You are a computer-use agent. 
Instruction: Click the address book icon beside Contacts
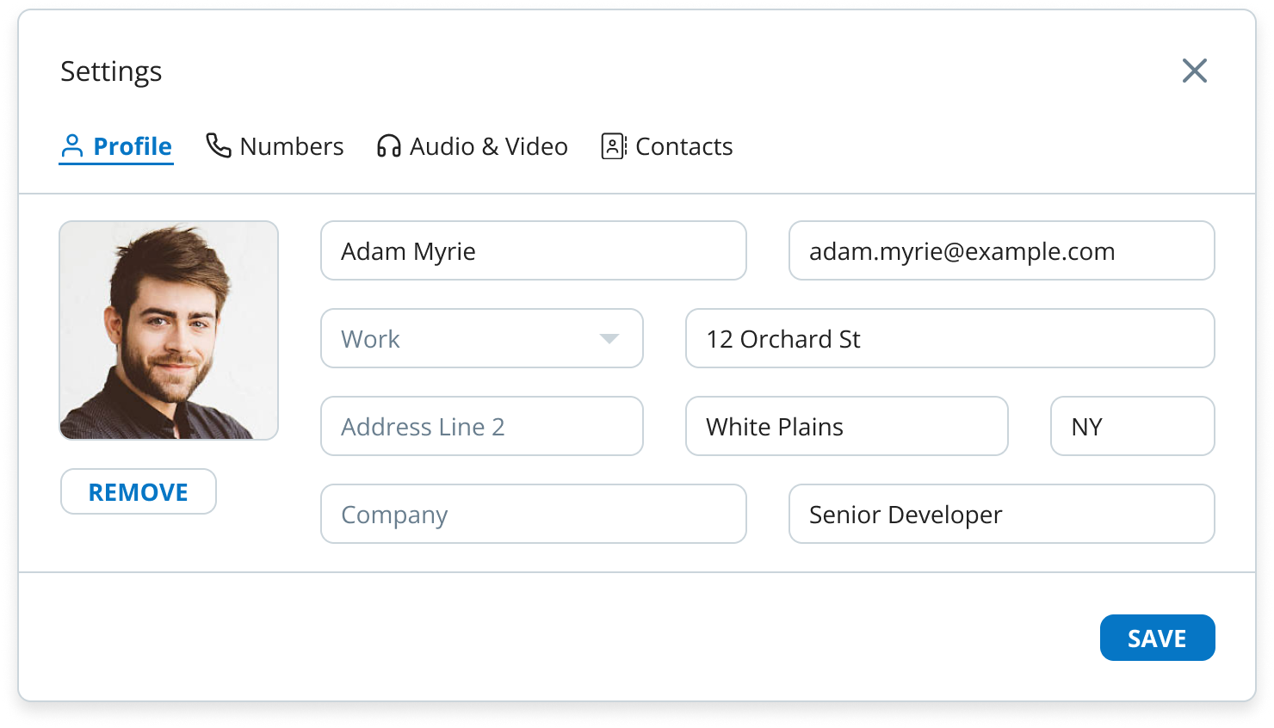(x=613, y=146)
